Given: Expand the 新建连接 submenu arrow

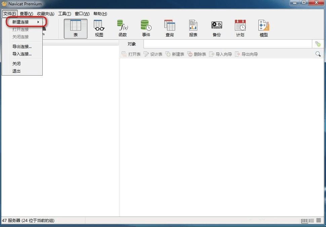Looking at the screenshot, I should 38,22.
